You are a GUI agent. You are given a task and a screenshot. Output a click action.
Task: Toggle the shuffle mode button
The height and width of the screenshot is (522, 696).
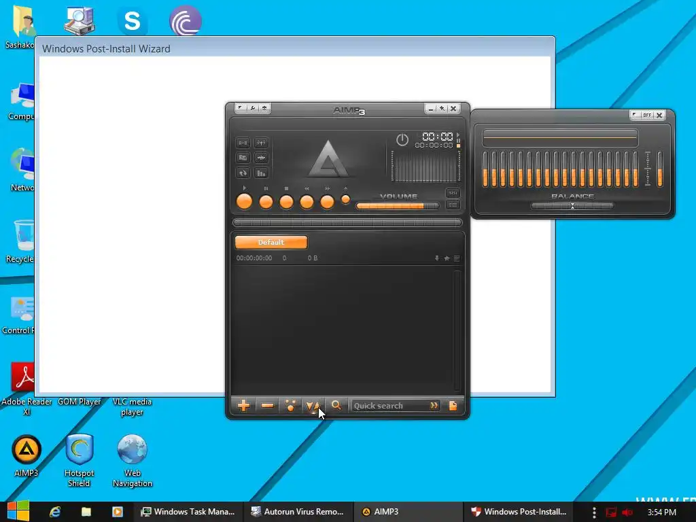point(243,158)
